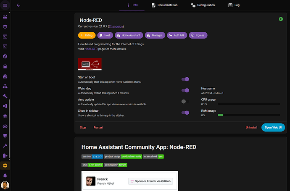This screenshot has height=191, width=290.
Task: Click Open Web UI button
Action: (273, 128)
